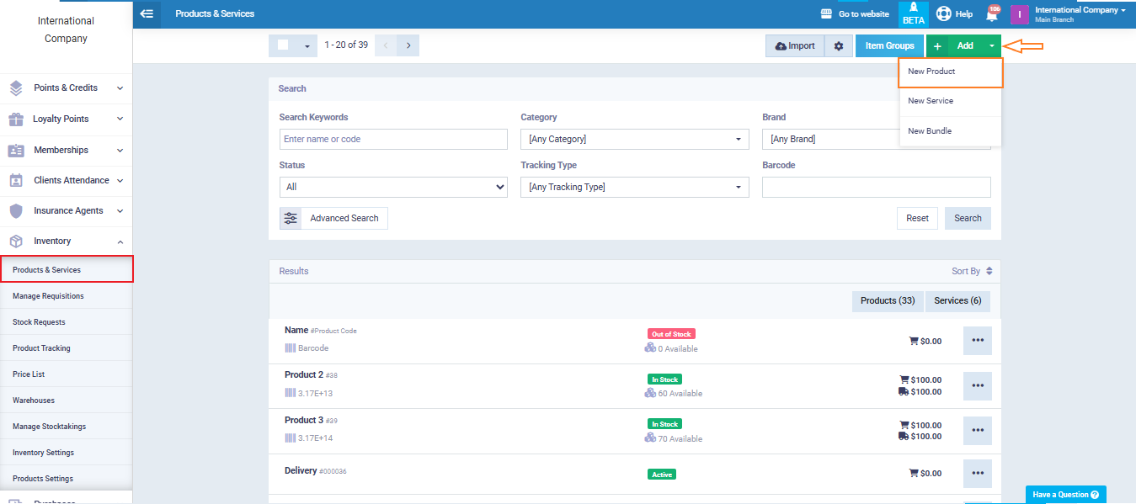Viewport: 1136px width, 504px height.
Task: Open the settings gear next to Import
Action: point(838,46)
